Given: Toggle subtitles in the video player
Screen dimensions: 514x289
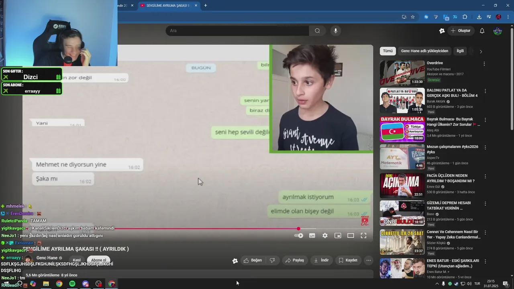Looking at the screenshot, I should 312,236.
